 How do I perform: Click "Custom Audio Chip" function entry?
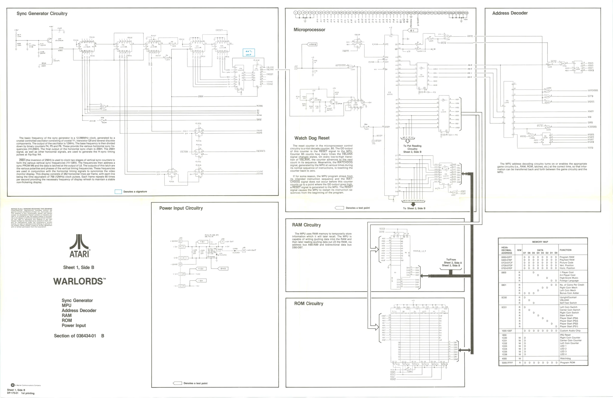(570, 331)
